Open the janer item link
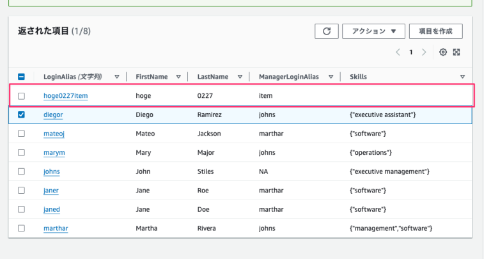 pos(51,191)
